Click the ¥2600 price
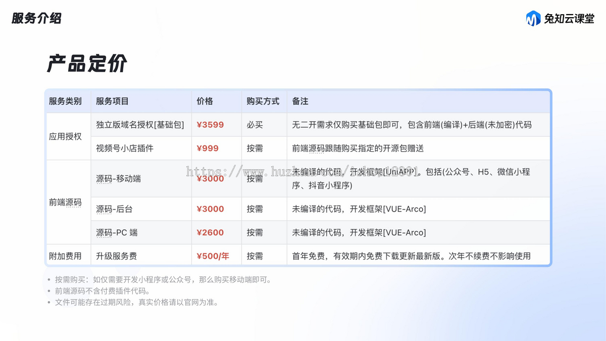 coord(210,232)
